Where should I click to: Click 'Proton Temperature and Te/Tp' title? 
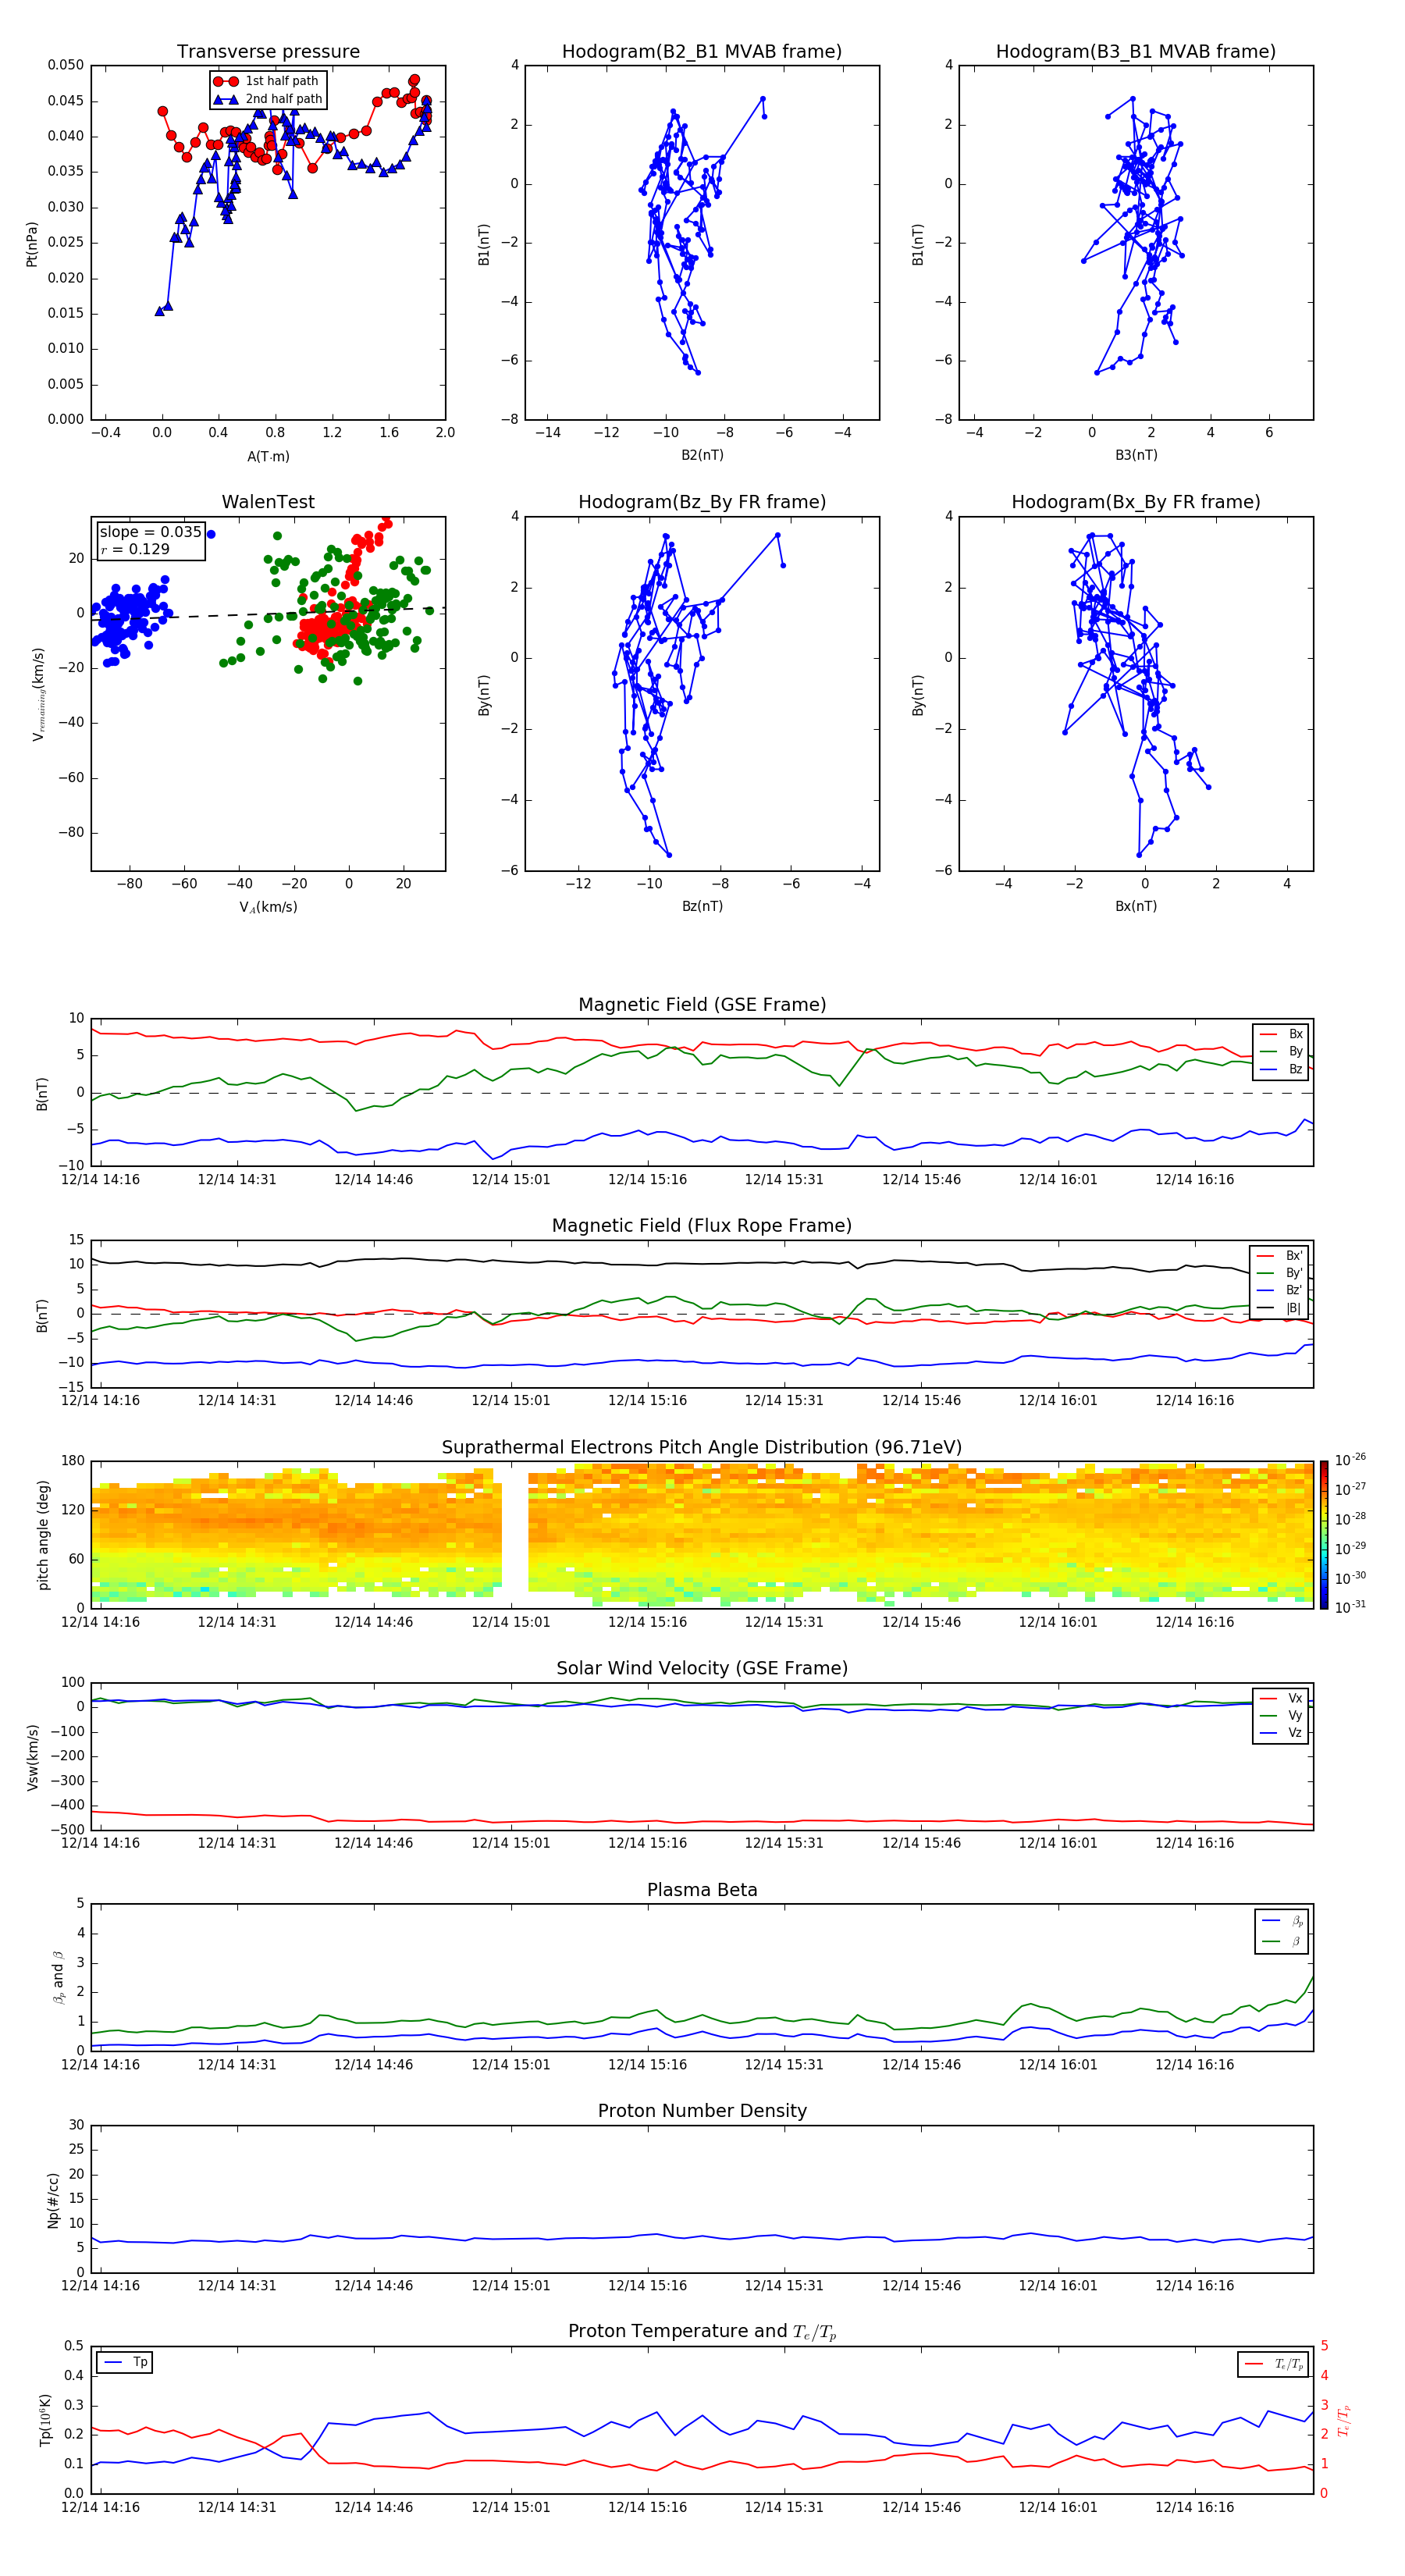pos(702,2332)
